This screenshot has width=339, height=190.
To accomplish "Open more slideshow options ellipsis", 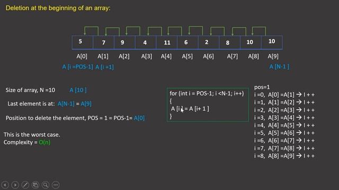I will point(56,185).
